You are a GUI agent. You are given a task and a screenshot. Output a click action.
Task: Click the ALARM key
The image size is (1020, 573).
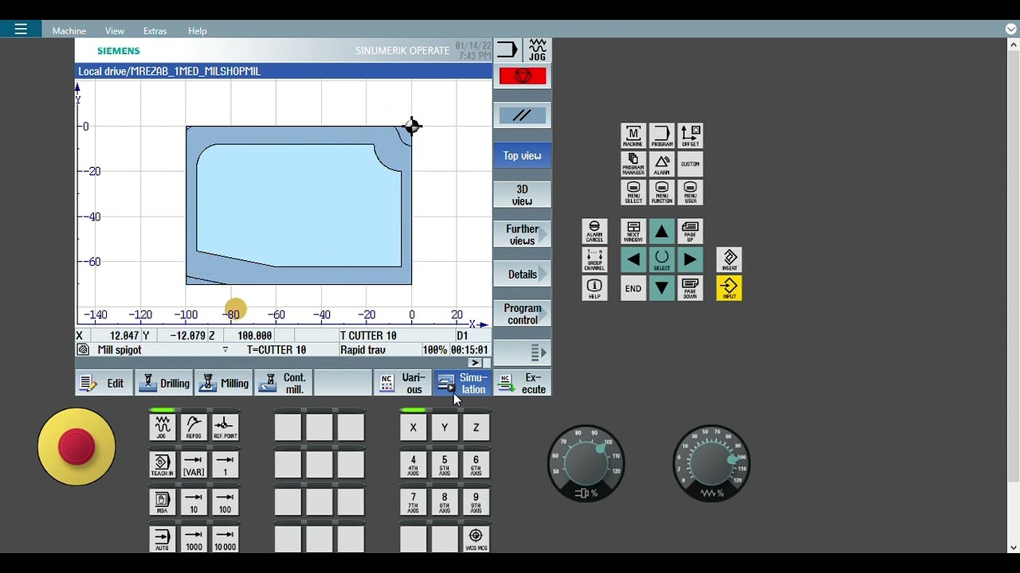661,165
